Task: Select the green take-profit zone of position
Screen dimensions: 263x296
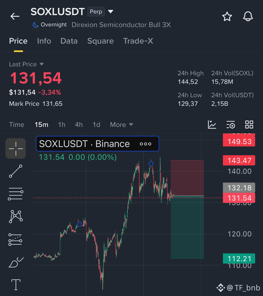Action: (187, 227)
